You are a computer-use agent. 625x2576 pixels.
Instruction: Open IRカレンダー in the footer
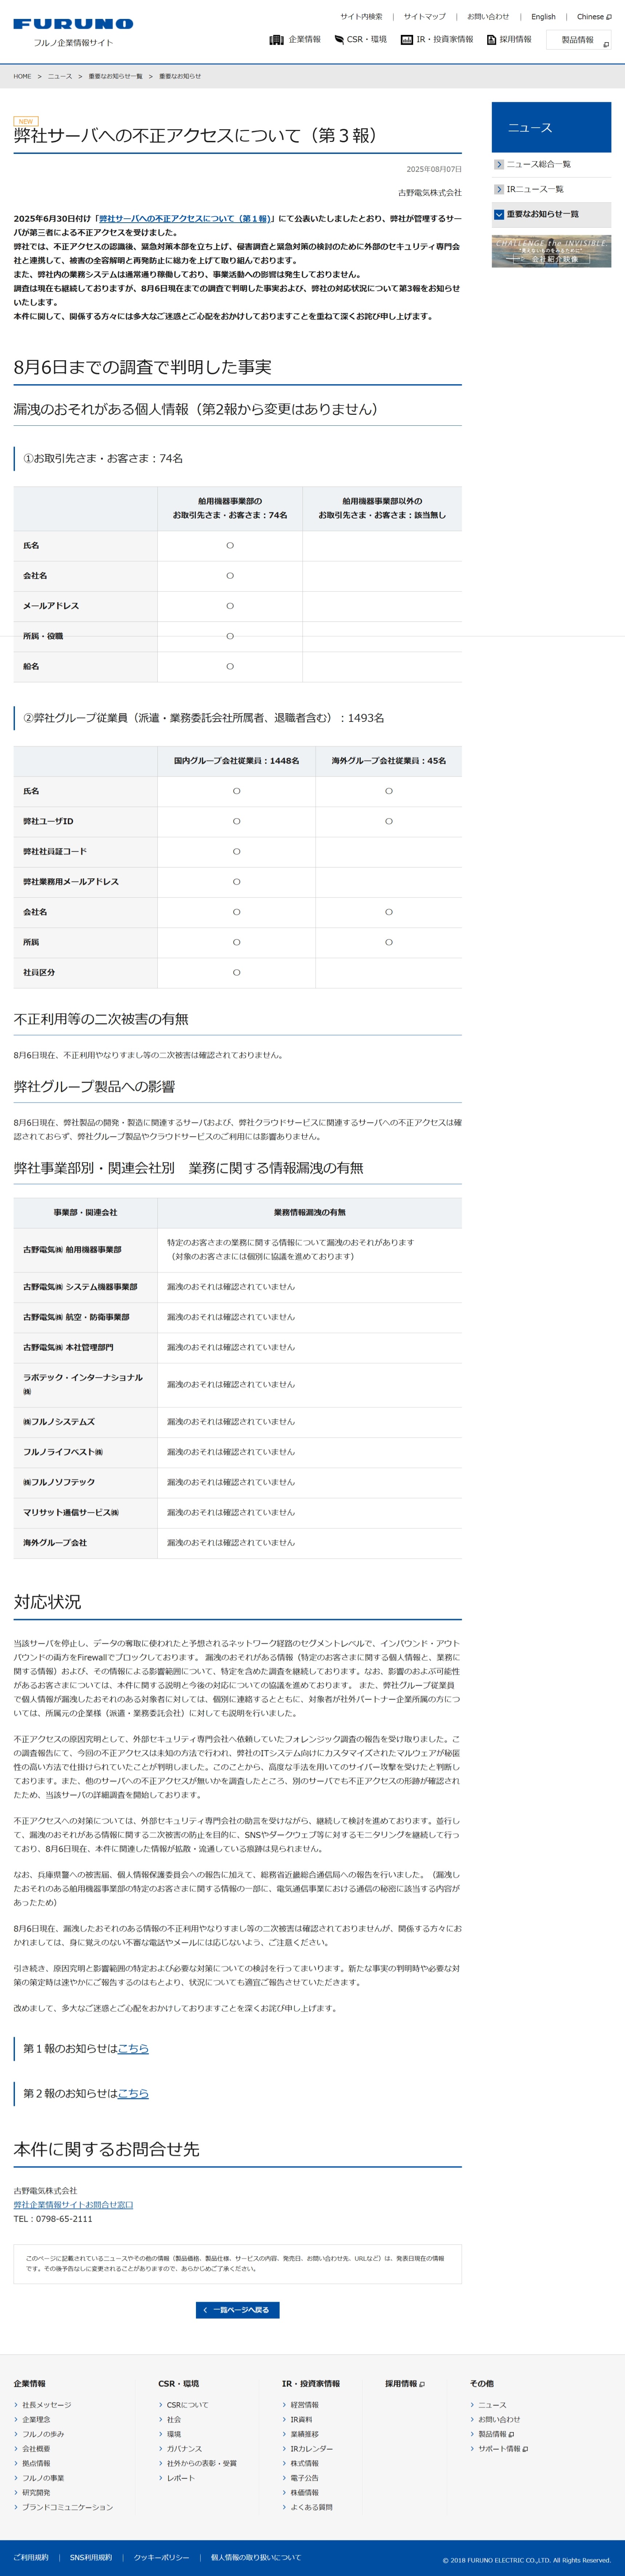pos(312,2449)
